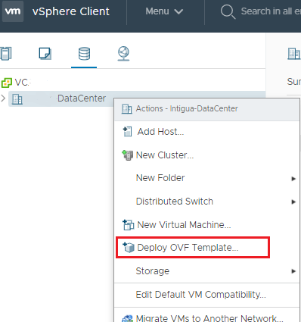Expand the Storage submenu arrow
Viewport: 301px width, 322px height.
293,271
